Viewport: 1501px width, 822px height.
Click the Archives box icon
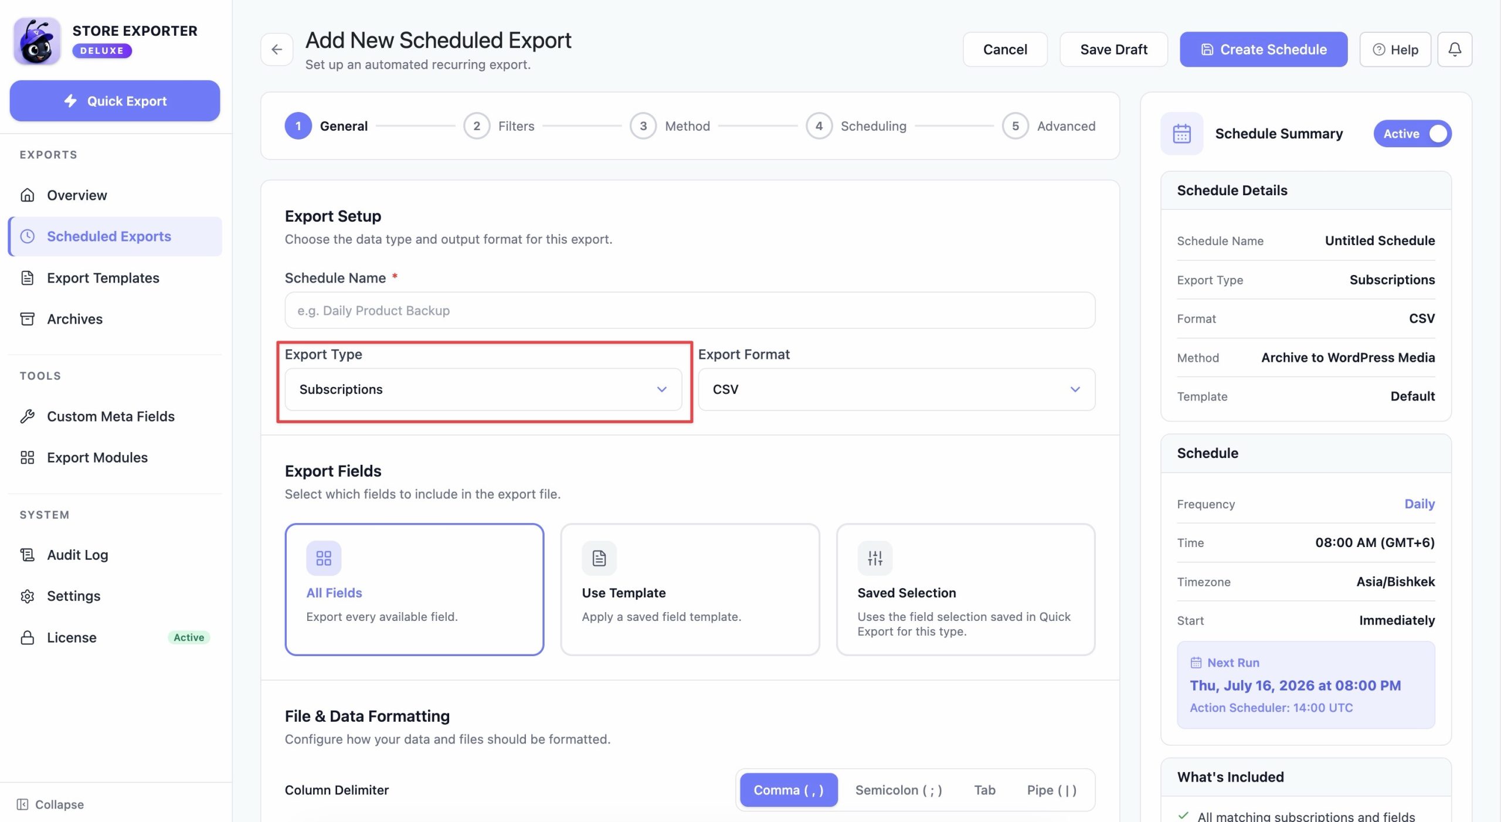click(28, 319)
